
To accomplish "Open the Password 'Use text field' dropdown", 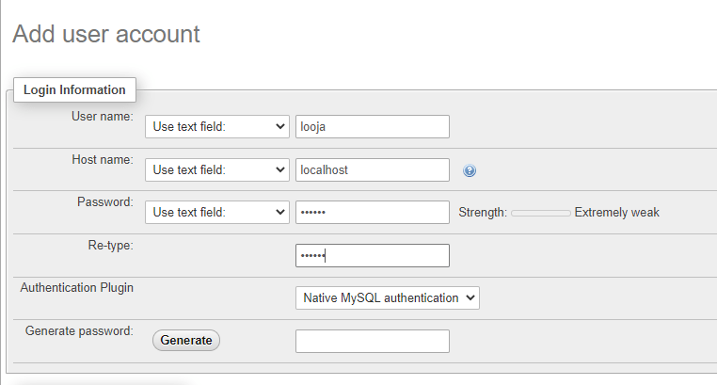I will [216, 213].
